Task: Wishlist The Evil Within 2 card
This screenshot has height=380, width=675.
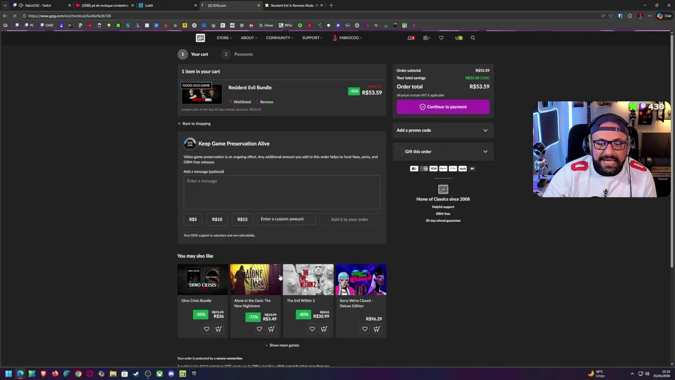Action: coord(312,329)
